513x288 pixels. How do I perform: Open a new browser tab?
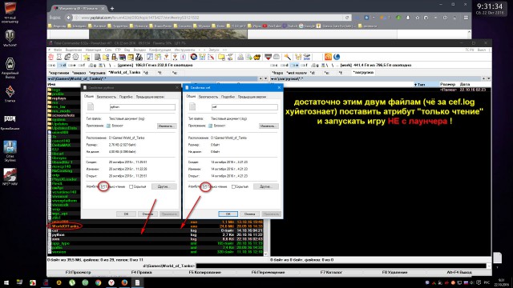112,9
